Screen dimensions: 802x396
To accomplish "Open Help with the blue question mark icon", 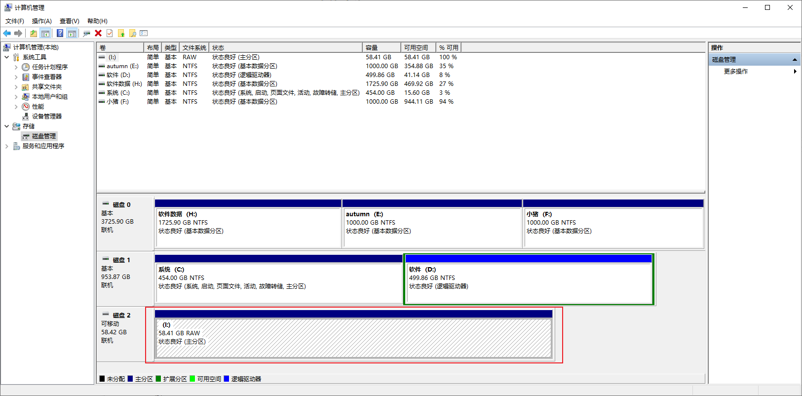I will pos(60,33).
